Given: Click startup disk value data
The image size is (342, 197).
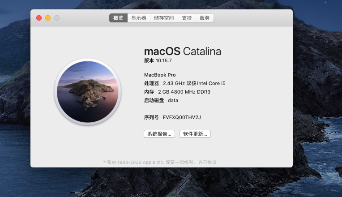Looking at the screenshot, I should point(173,100).
